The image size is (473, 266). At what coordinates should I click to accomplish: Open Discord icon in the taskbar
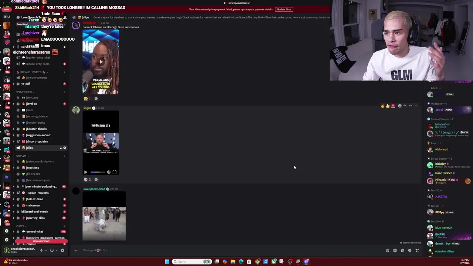pos(306,262)
